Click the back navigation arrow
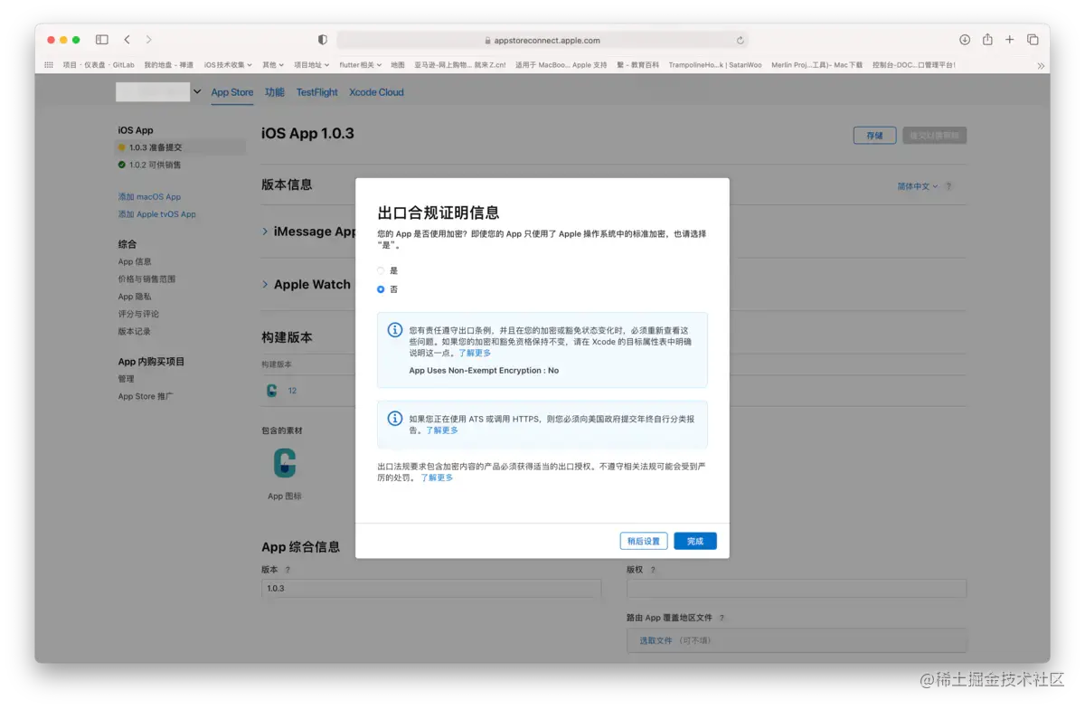Image resolution: width=1085 pixels, height=709 pixels. [126, 40]
